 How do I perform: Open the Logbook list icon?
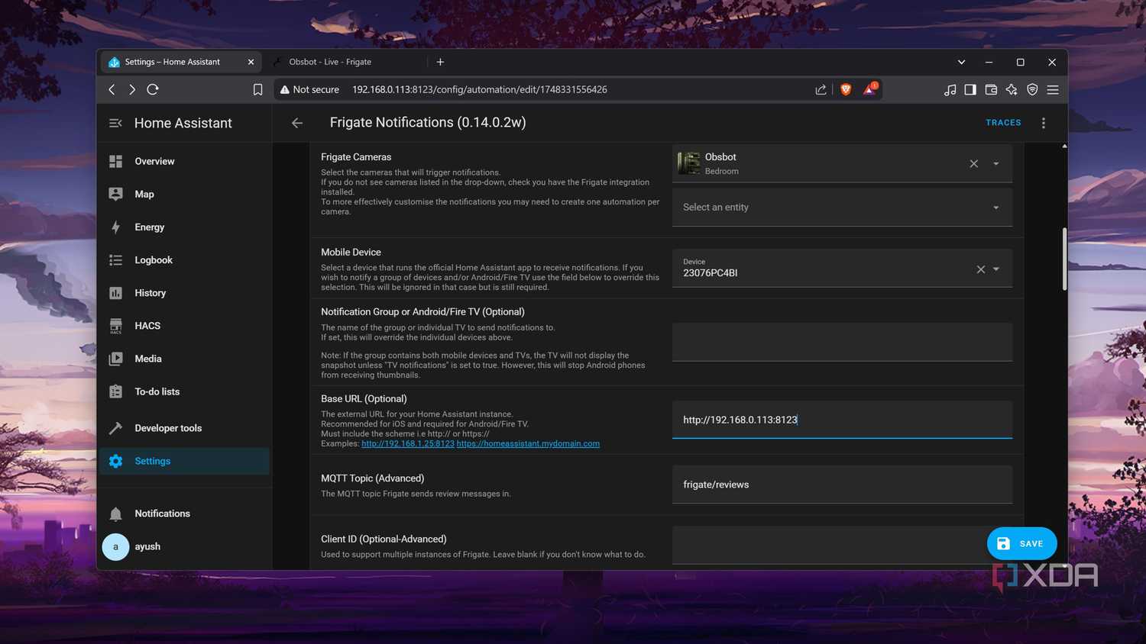tap(115, 260)
